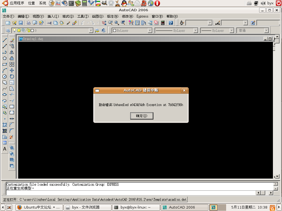
Task: Select the Mirror tool
Action: tap(12, 52)
